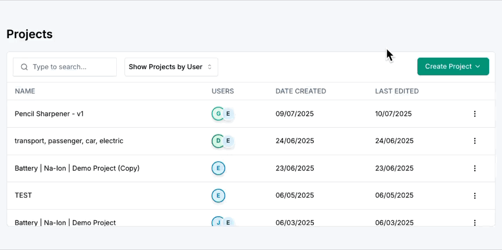
Task: Click the E avatar in TEST row
Action: coord(218,196)
